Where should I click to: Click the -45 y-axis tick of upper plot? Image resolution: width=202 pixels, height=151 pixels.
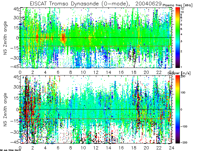[15, 66]
